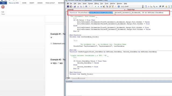172x96 pixels.
Task: Click the Quick Info icon
Action: pyautogui.click(x=151, y=6)
